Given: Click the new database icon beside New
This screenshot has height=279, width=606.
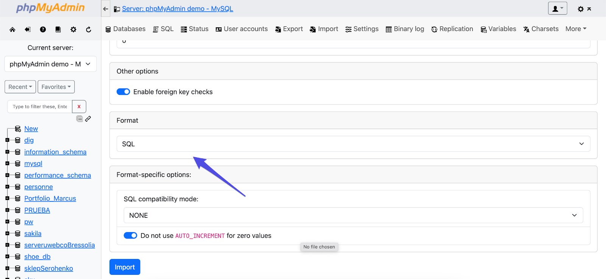Looking at the screenshot, I should tap(18, 129).
